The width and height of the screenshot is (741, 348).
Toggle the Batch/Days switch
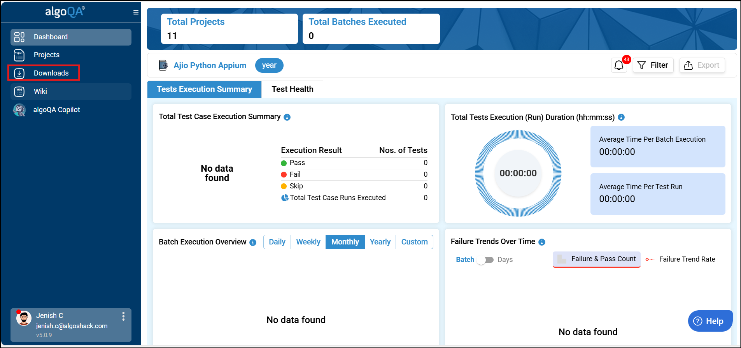[x=485, y=260]
